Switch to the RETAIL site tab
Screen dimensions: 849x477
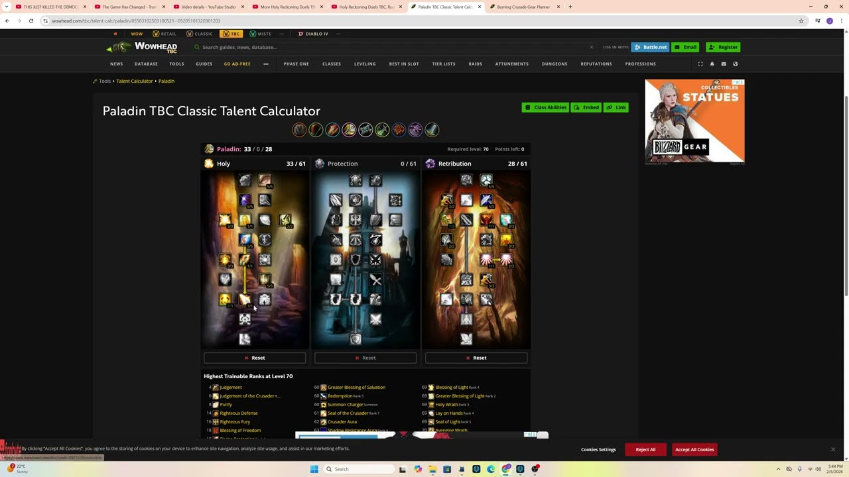coord(164,34)
